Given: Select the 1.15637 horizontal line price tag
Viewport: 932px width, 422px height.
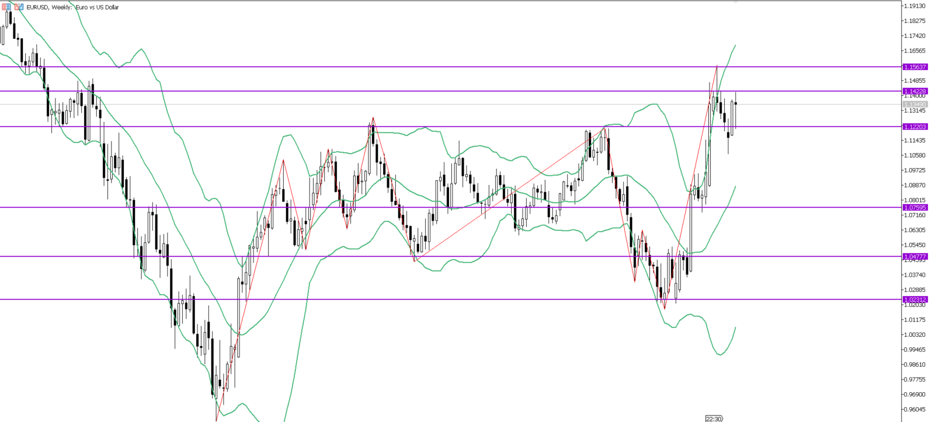Looking at the screenshot, I should tap(915, 67).
